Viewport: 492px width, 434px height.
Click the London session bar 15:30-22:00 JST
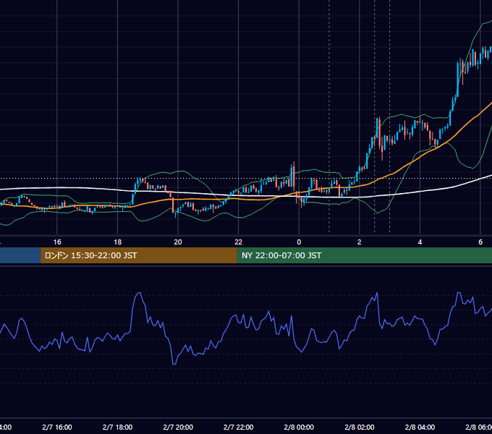139,255
